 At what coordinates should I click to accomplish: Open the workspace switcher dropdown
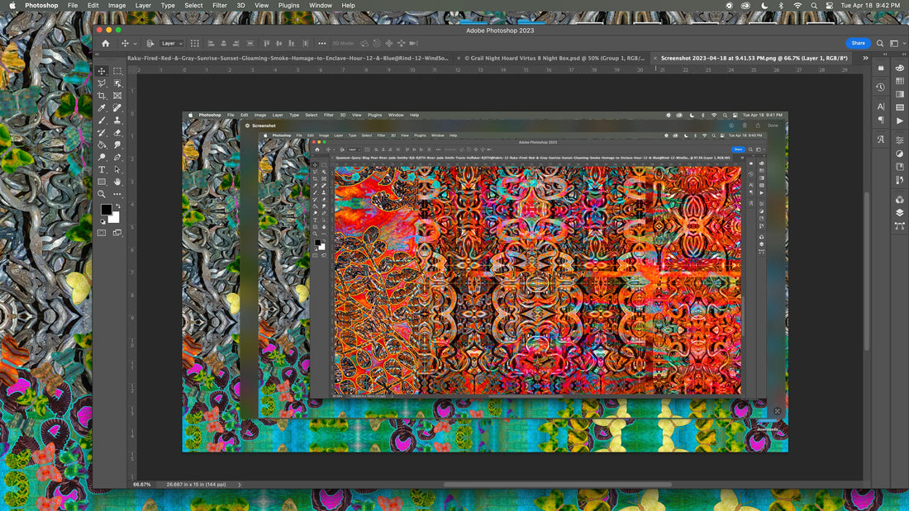tap(894, 43)
